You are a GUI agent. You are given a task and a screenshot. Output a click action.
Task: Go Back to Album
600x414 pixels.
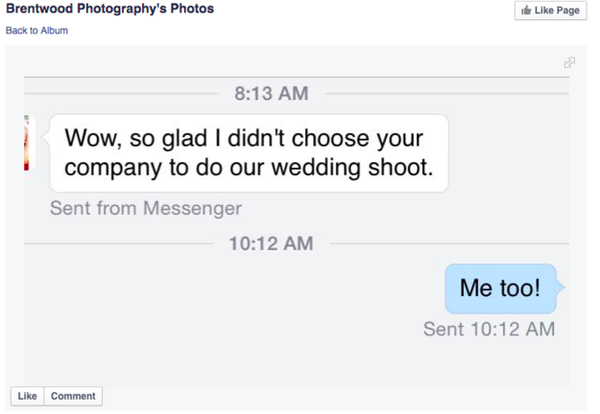point(36,31)
